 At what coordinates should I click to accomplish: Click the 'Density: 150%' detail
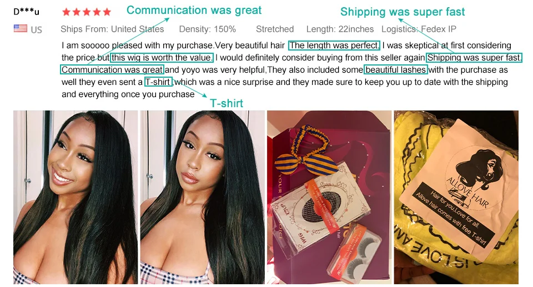tap(207, 29)
